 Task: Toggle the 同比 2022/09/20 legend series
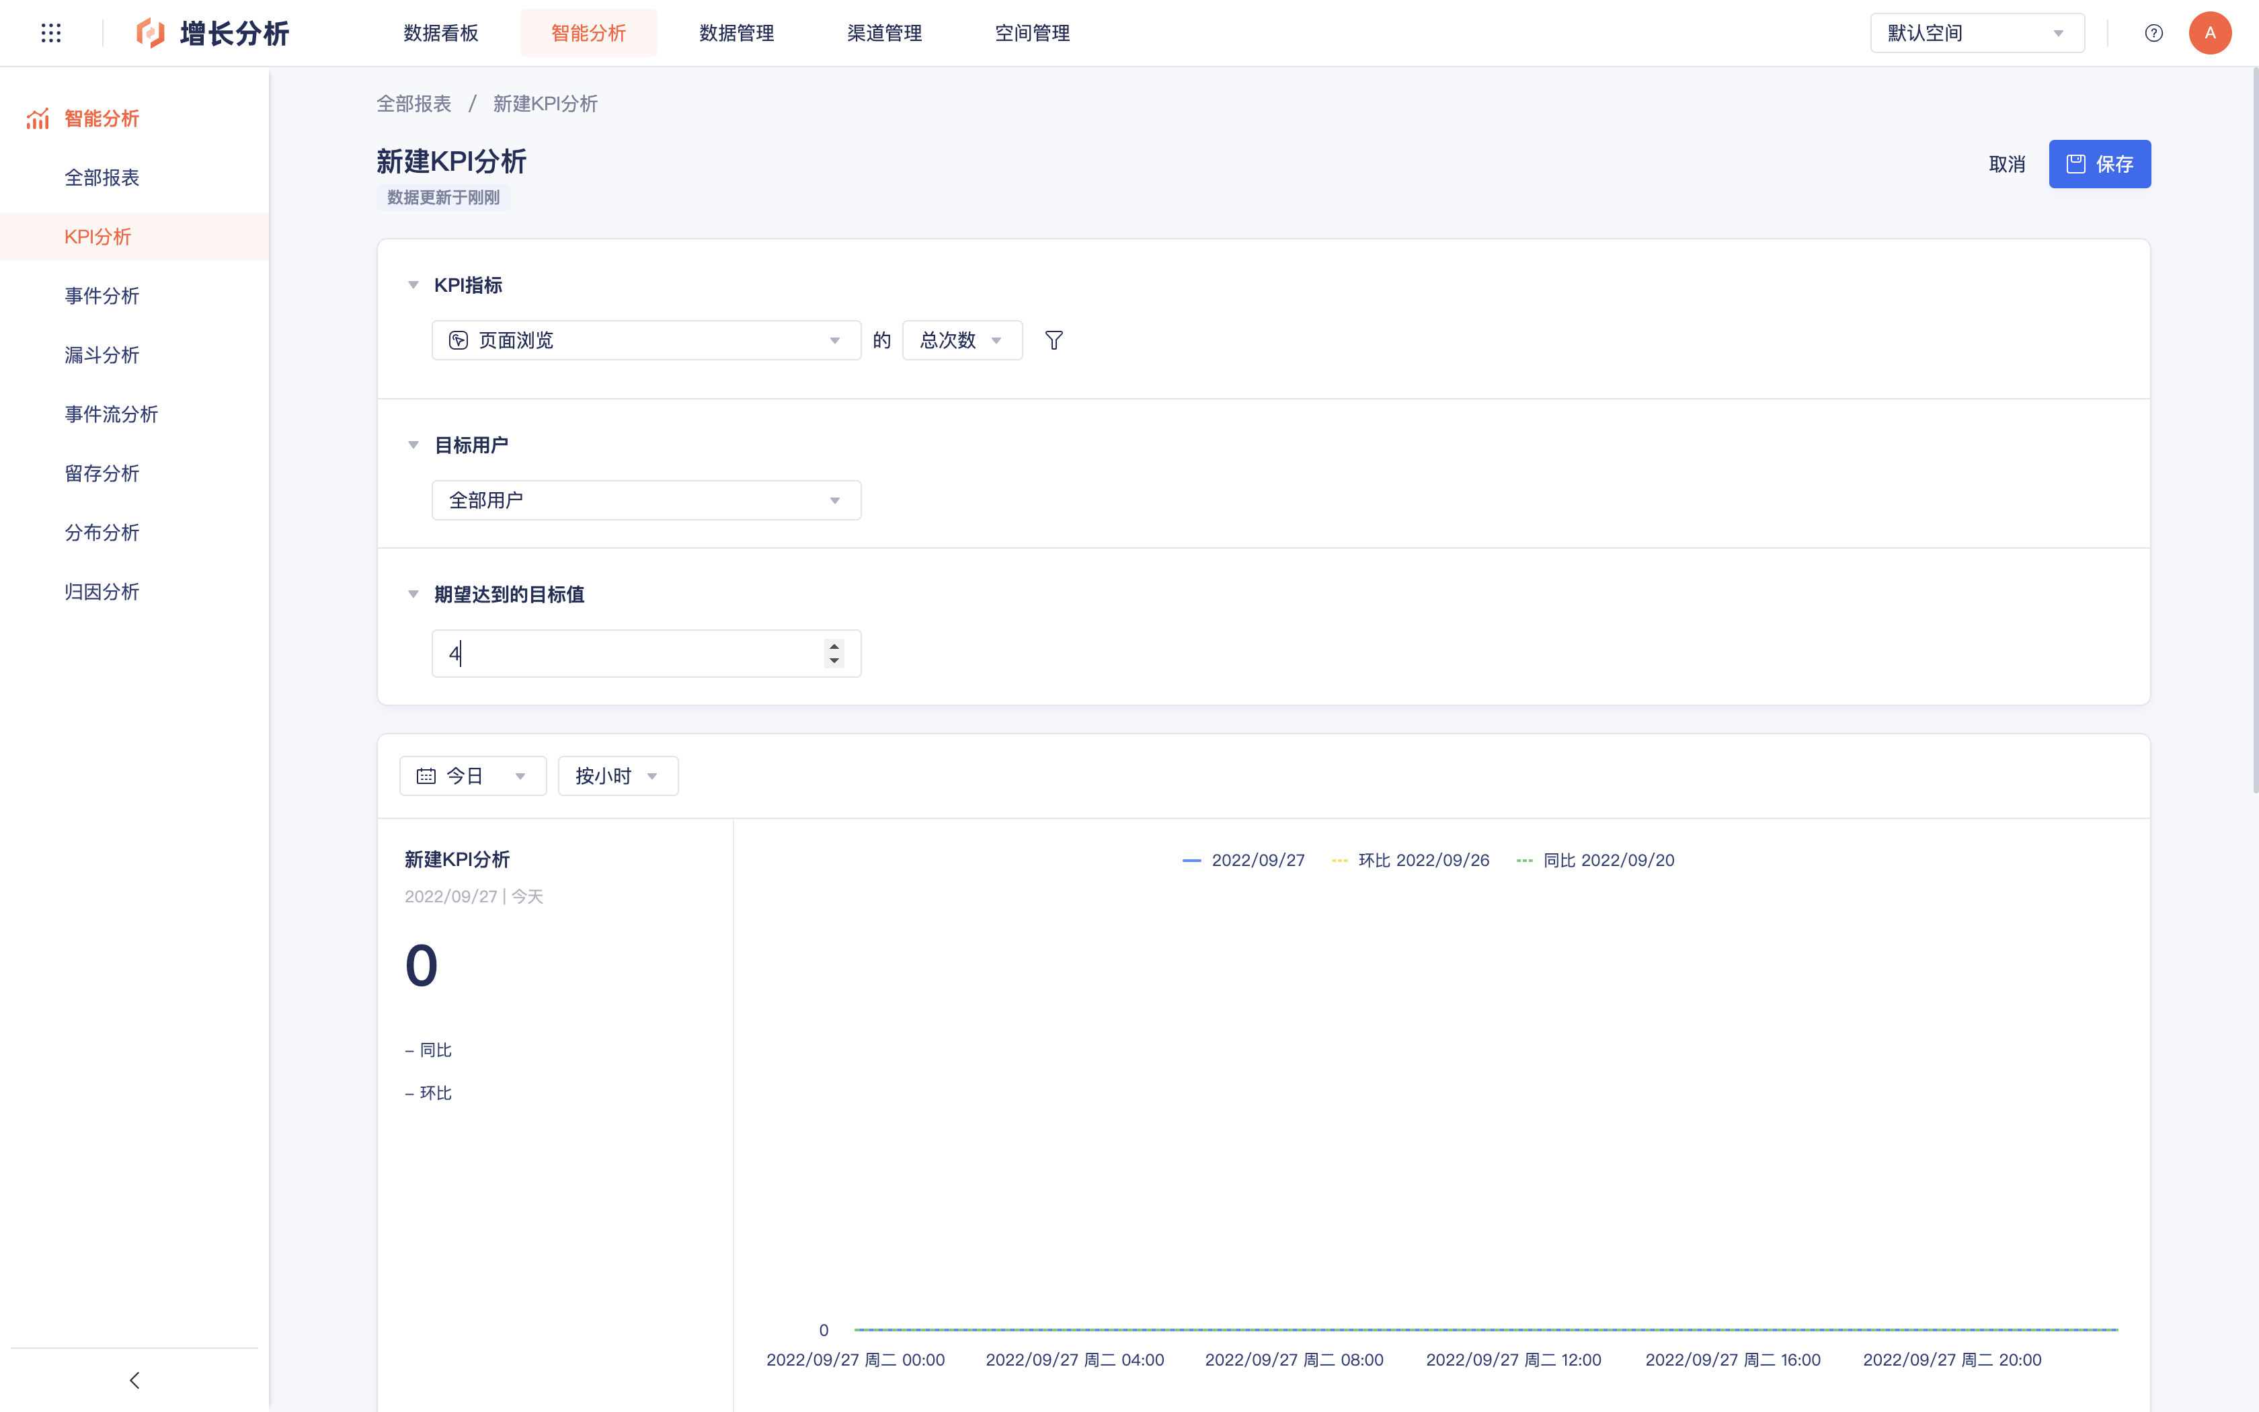tap(1595, 860)
